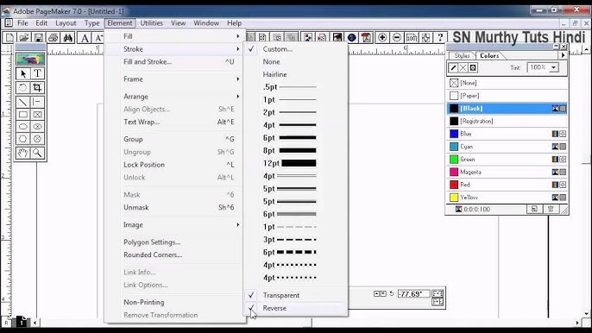Select the Polygon tool
The height and width of the screenshot is (333, 592).
point(23,139)
